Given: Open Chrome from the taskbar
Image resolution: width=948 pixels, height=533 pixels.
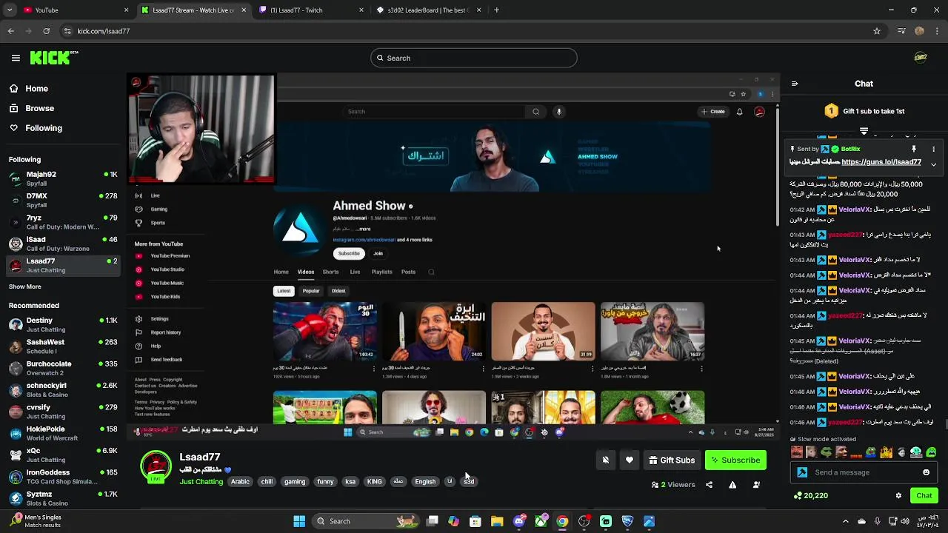Looking at the screenshot, I should coord(562,521).
